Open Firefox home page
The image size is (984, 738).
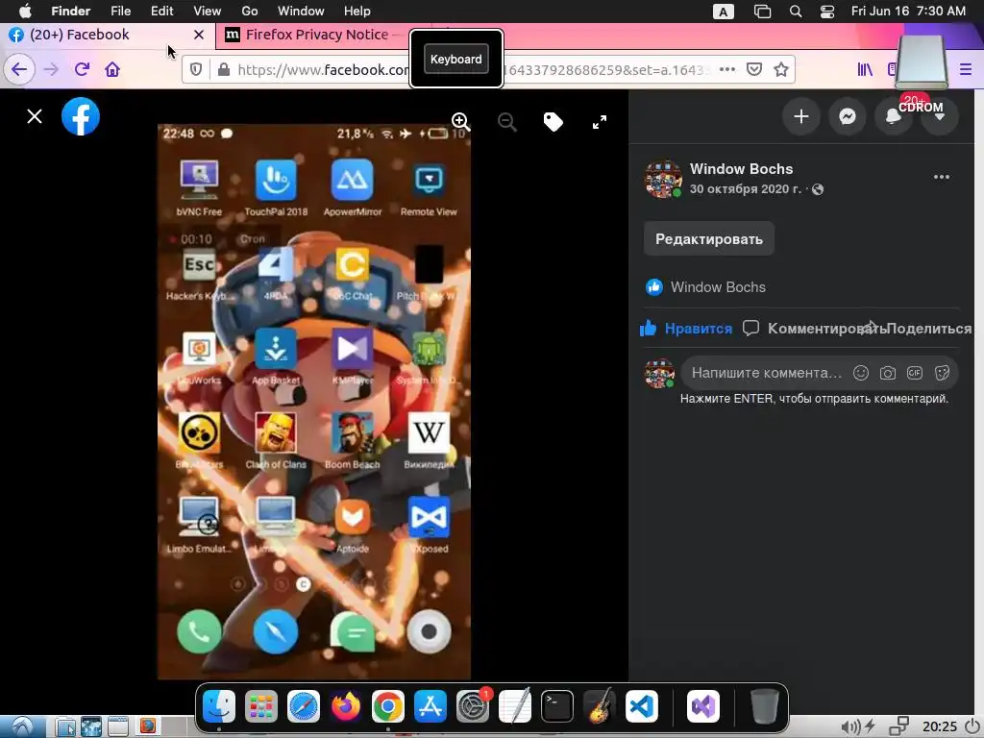(x=112, y=69)
